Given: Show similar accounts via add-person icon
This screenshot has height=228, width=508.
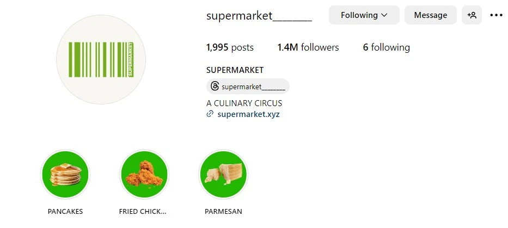Looking at the screenshot, I should [472, 15].
